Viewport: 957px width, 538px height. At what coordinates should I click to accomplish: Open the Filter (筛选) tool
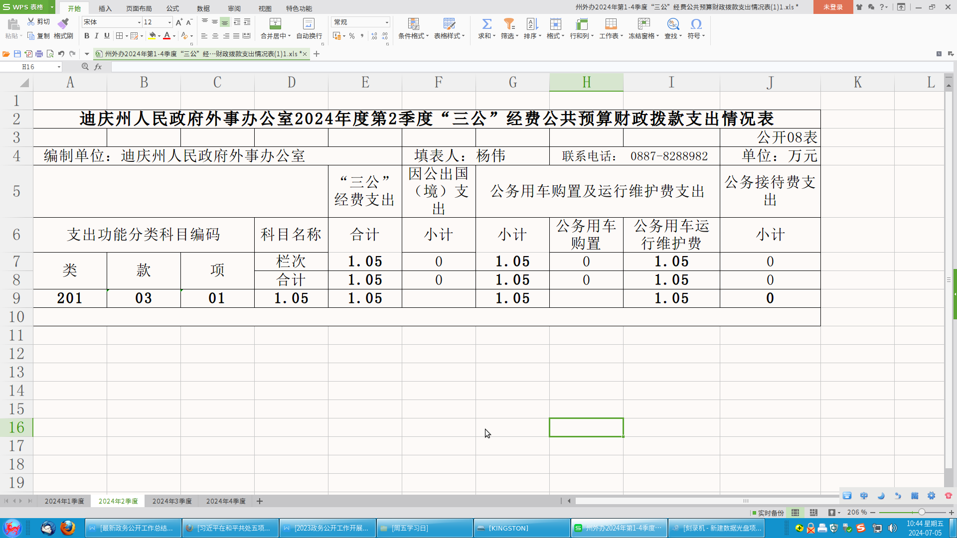click(x=508, y=29)
